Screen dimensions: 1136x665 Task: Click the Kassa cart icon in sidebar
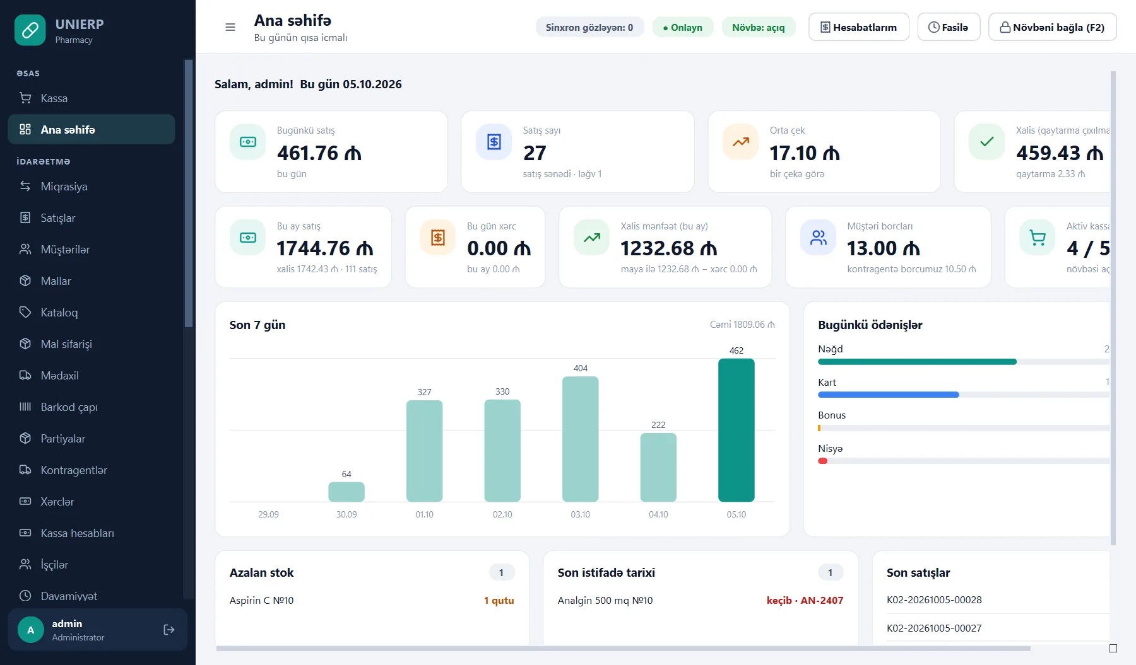pyautogui.click(x=25, y=98)
